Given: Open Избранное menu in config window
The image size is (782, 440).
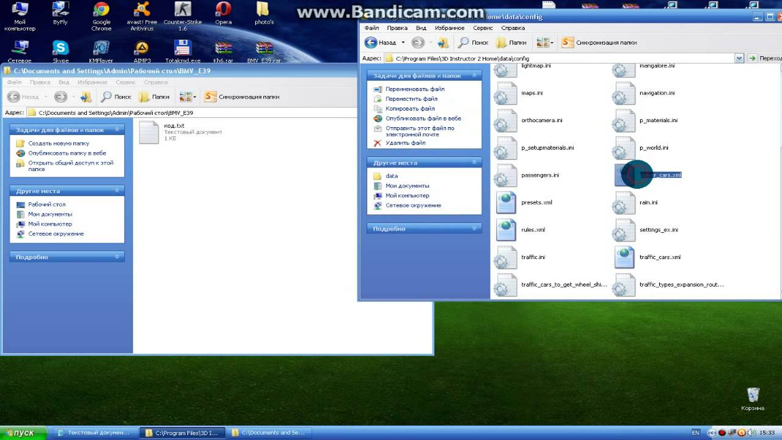Looking at the screenshot, I should tap(449, 28).
